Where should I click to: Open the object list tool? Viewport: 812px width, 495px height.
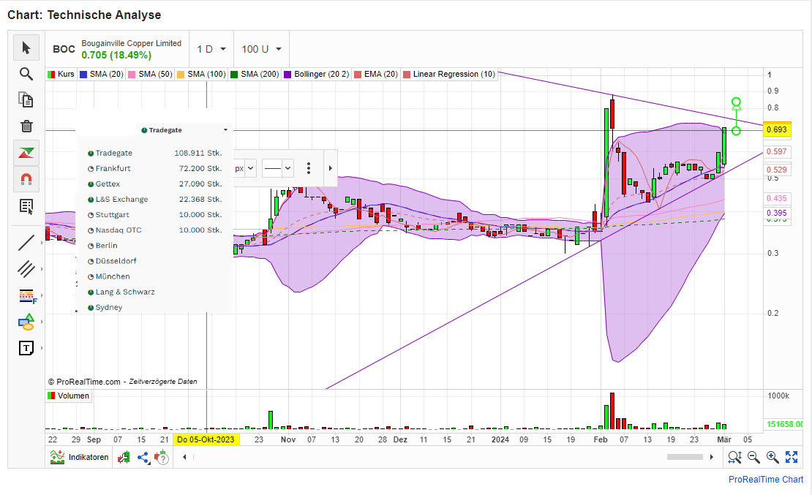pyautogui.click(x=26, y=206)
